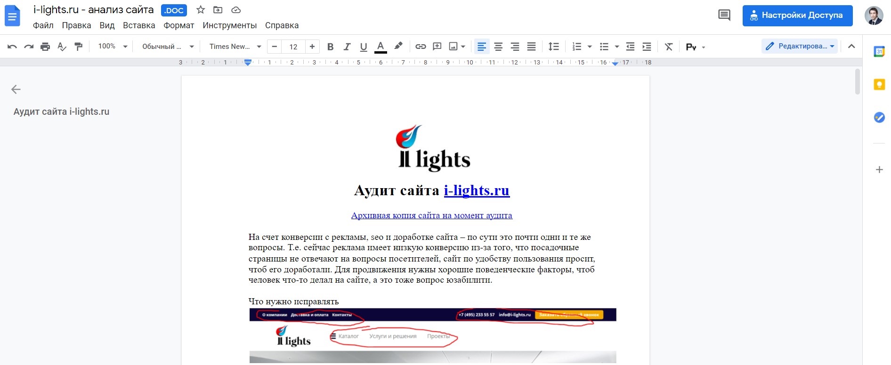Open the paragraph style Обычный dropdown
Image resolution: width=891 pixels, height=365 pixels.
point(168,46)
